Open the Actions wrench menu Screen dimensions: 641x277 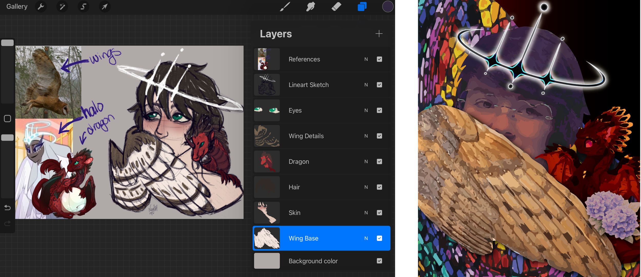[x=41, y=6]
